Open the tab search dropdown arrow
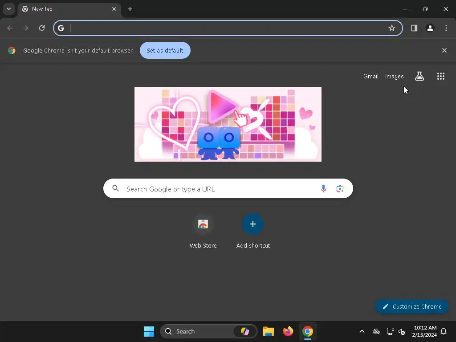The width and height of the screenshot is (456, 342). point(9,9)
